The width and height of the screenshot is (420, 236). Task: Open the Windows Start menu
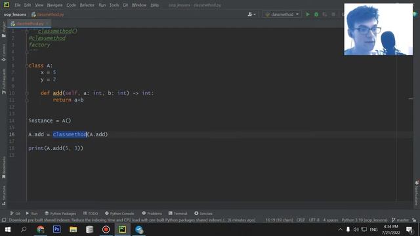(7, 229)
